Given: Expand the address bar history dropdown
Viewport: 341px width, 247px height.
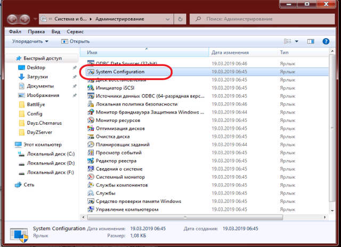Looking at the screenshot, I should pyautogui.click(x=168, y=19).
